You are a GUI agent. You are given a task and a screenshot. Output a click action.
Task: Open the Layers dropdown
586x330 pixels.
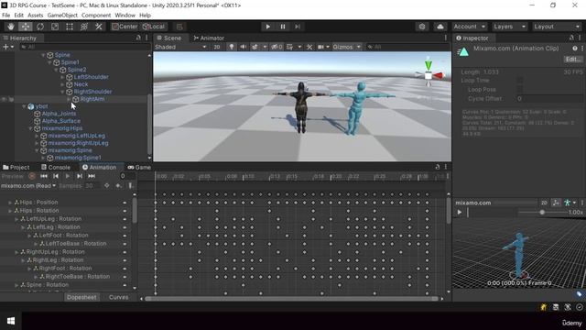(509, 27)
